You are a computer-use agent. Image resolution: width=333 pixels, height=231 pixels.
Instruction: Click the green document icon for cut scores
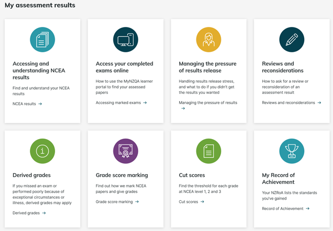(208, 151)
